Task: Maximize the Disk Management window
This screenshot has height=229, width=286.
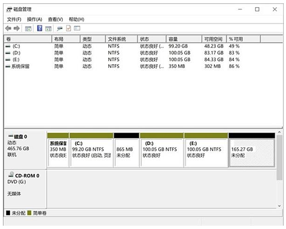Action: tap(257, 10)
